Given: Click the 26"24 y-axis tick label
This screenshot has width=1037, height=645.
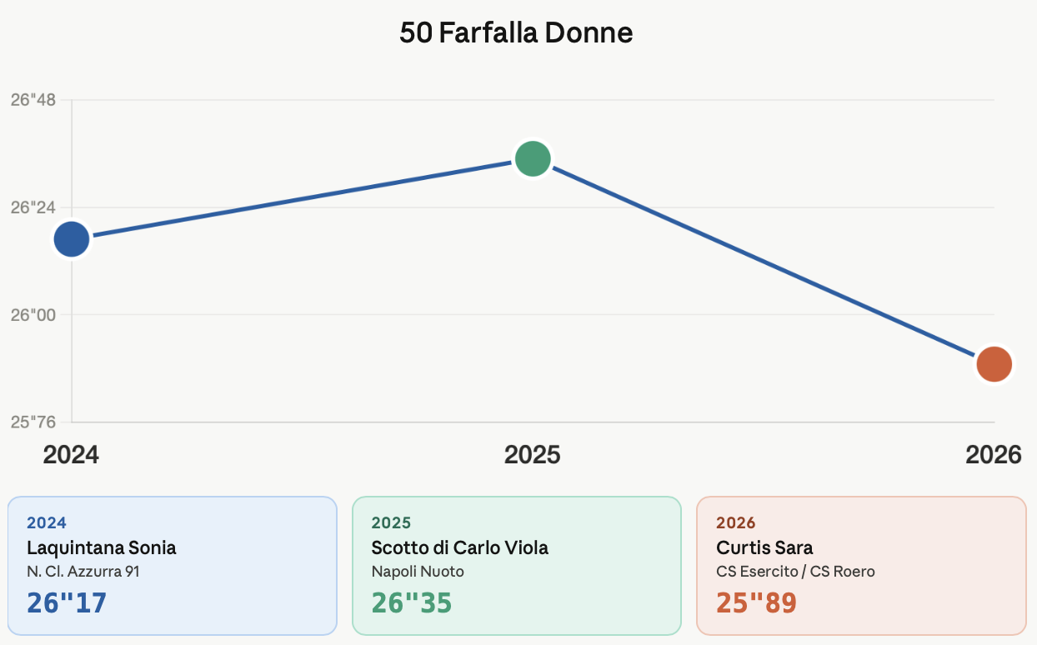Looking at the screenshot, I should coord(33,207).
